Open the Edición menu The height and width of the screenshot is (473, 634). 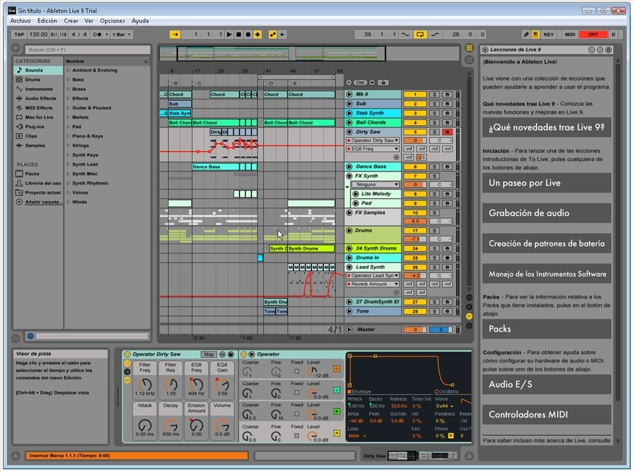tap(47, 20)
